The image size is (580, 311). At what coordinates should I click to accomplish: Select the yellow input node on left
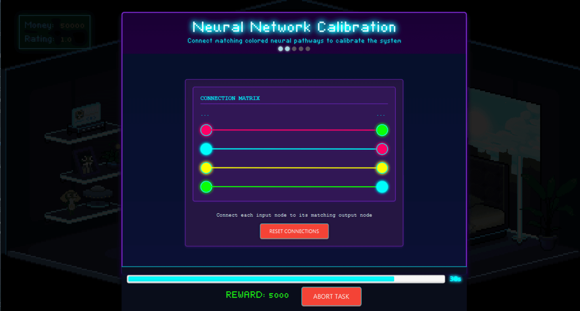[206, 168]
